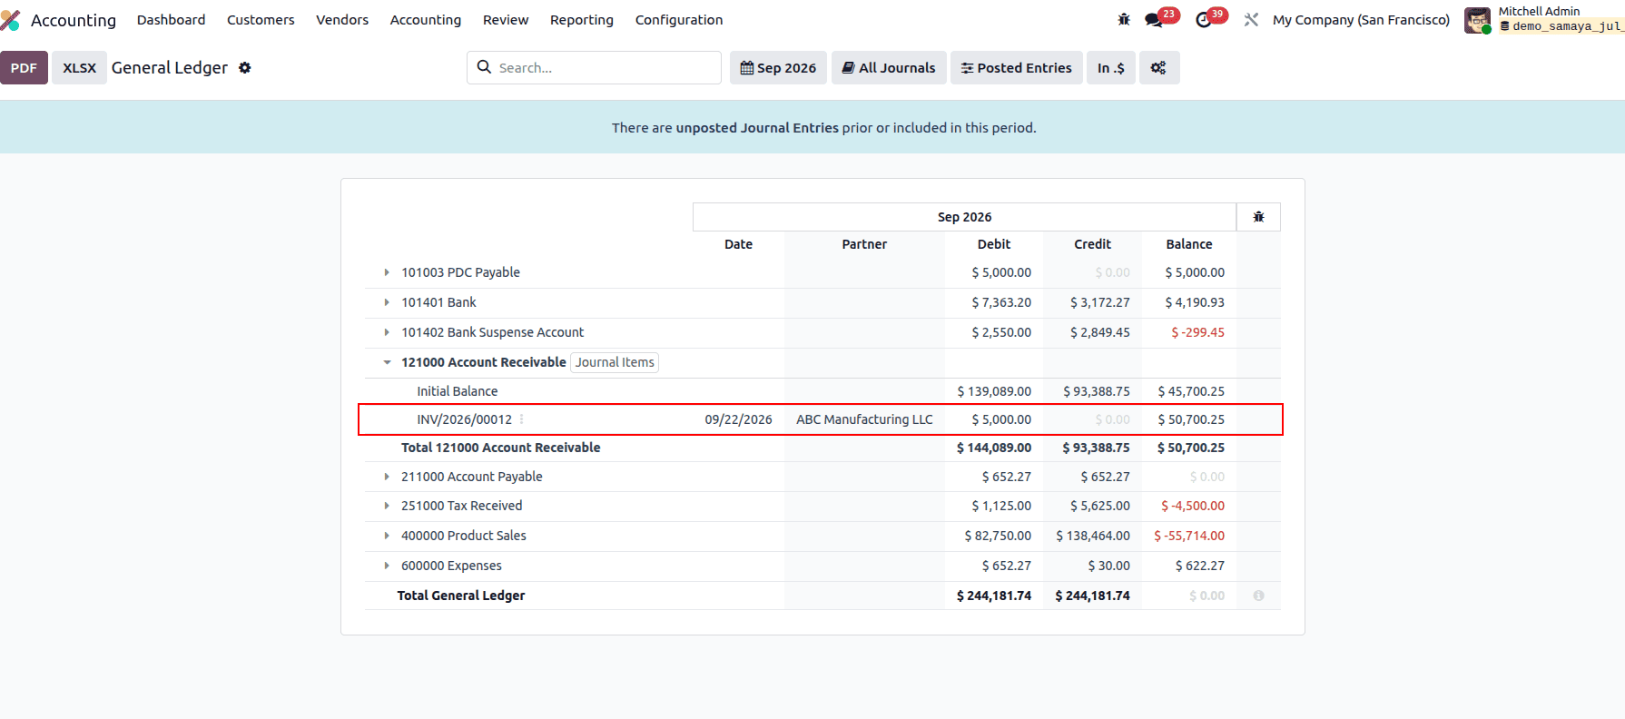
Task: Click the Journal Items button
Action: [615, 362]
